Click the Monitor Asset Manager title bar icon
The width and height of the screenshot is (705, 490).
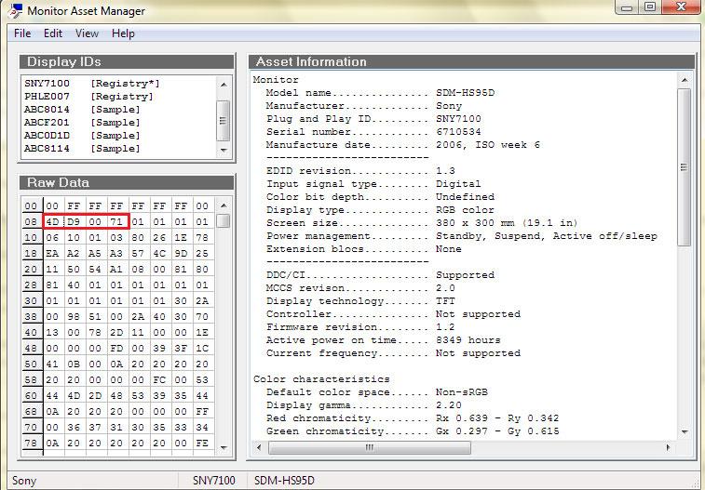[15, 11]
